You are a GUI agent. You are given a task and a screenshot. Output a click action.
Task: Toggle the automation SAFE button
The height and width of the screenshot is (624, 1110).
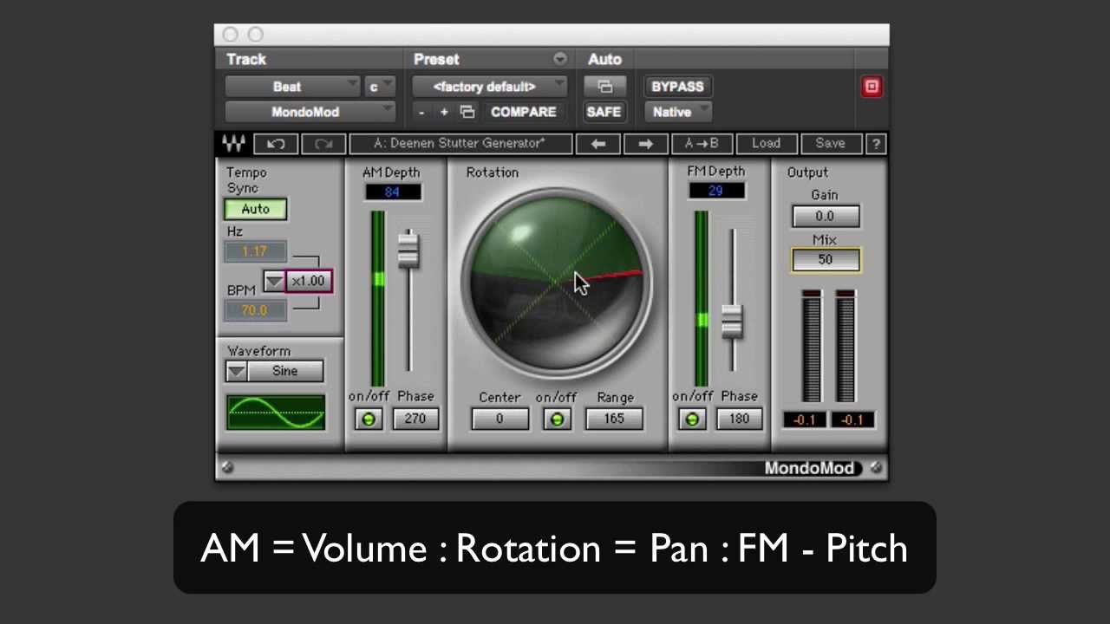point(604,112)
